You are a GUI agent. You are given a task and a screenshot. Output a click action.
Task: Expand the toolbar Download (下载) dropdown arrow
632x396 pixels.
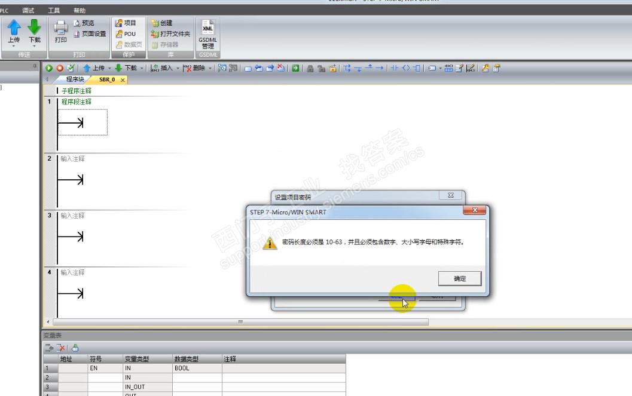tap(142, 69)
